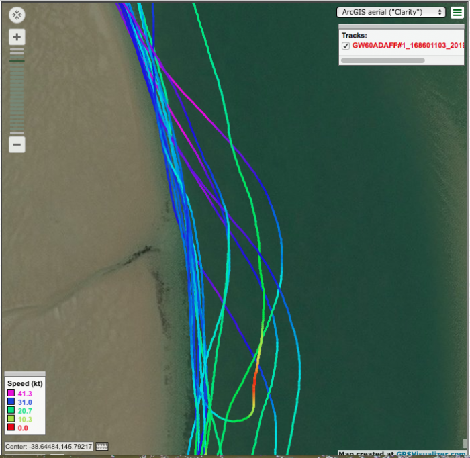This screenshot has height=458, width=470.
Task: Click the blue 31.0 kt speed swatch
Action: pos(11,402)
